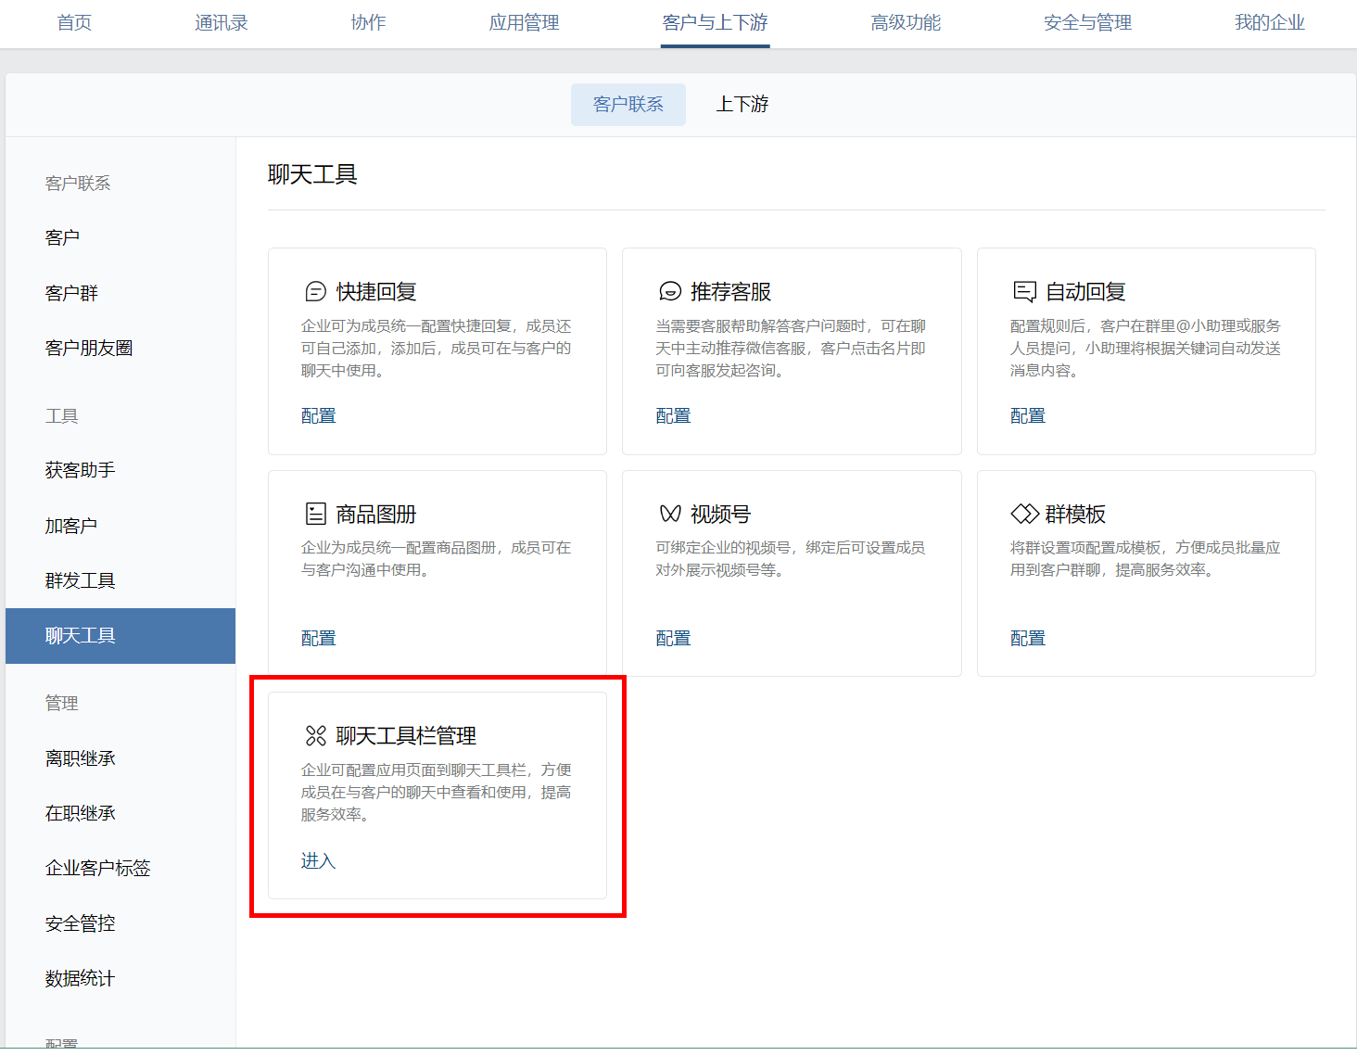The image size is (1357, 1056).
Task: Click the 群模板 card title
Action: [1075, 514]
